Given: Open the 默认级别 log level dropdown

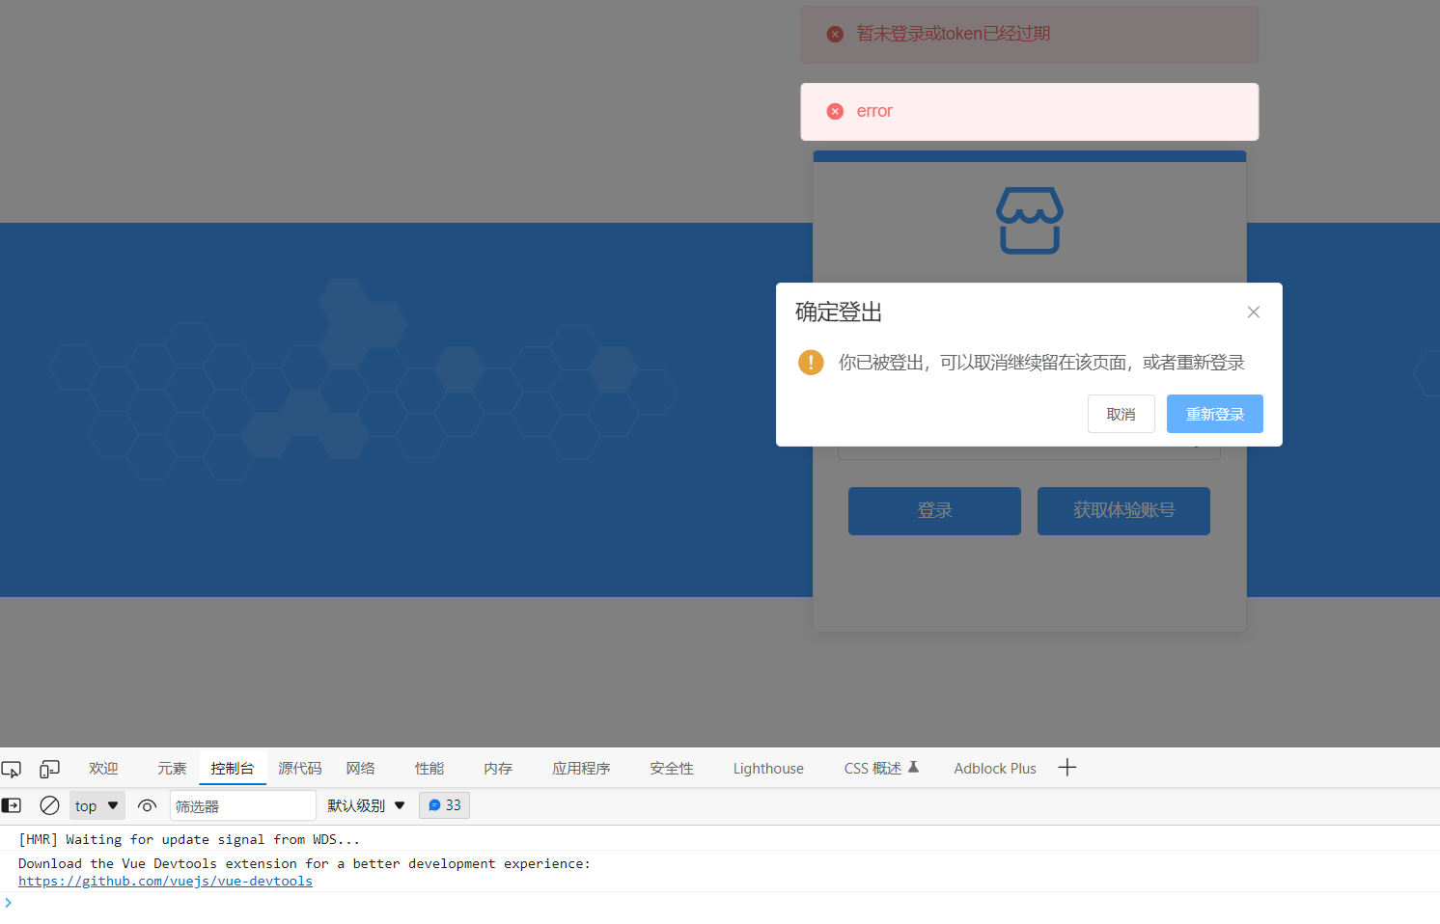Looking at the screenshot, I should pos(365,805).
